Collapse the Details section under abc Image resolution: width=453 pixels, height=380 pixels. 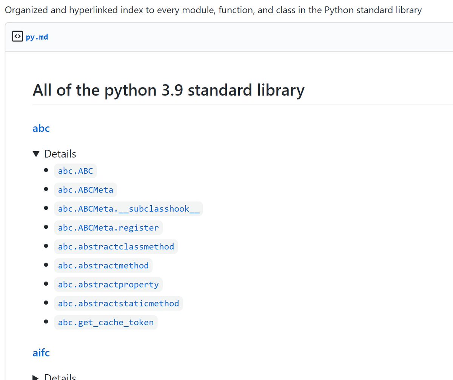click(x=36, y=154)
